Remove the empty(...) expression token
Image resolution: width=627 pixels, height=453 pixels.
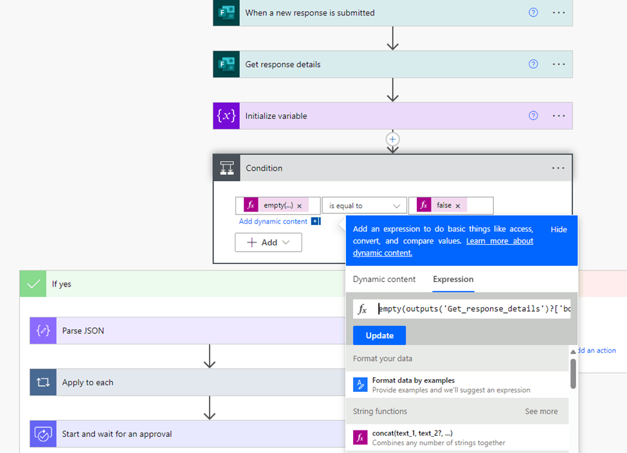point(300,206)
